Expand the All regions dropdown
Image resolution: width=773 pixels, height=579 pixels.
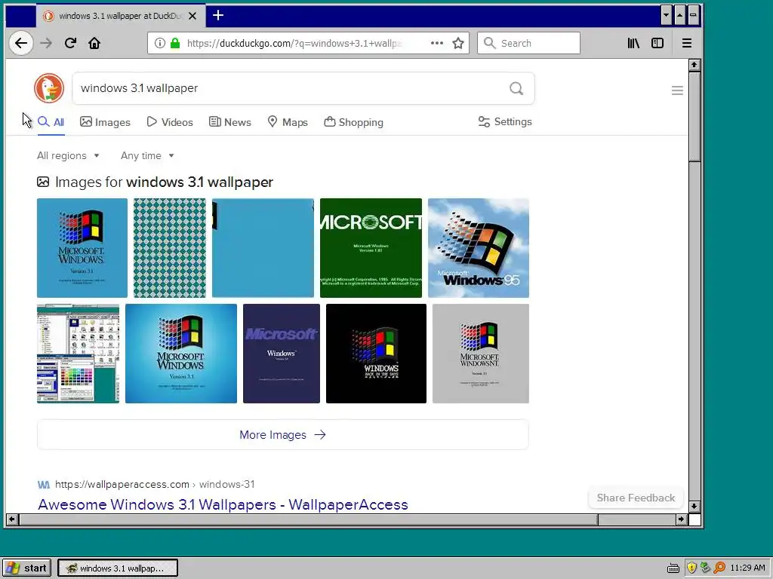point(68,155)
